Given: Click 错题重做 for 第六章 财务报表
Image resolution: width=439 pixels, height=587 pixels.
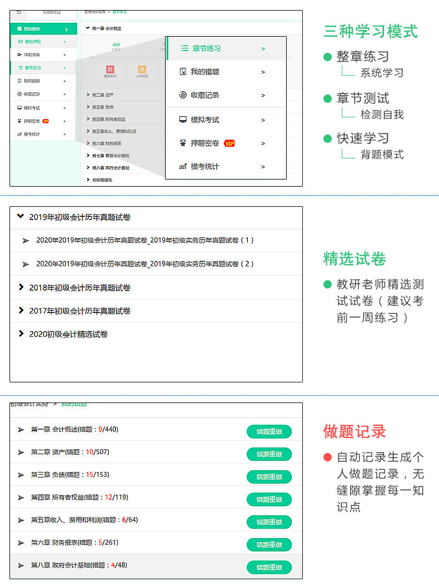Looking at the screenshot, I should (269, 545).
